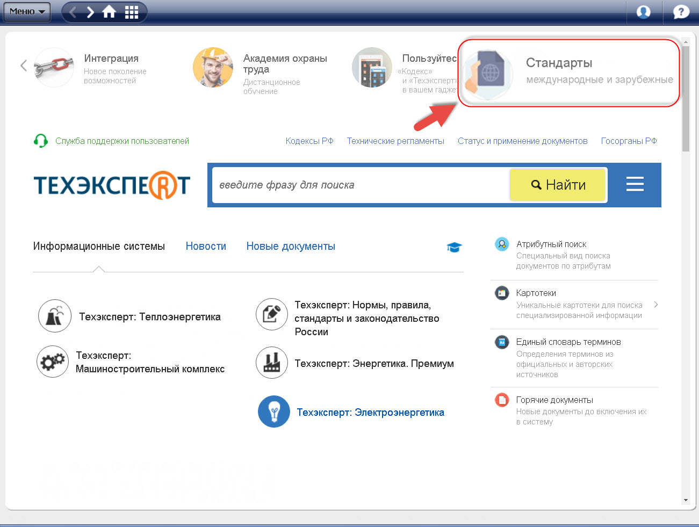Click the blue Электроэнергетика lightbulb icon
This screenshot has height=527, width=699.
(x=274, y=412)
